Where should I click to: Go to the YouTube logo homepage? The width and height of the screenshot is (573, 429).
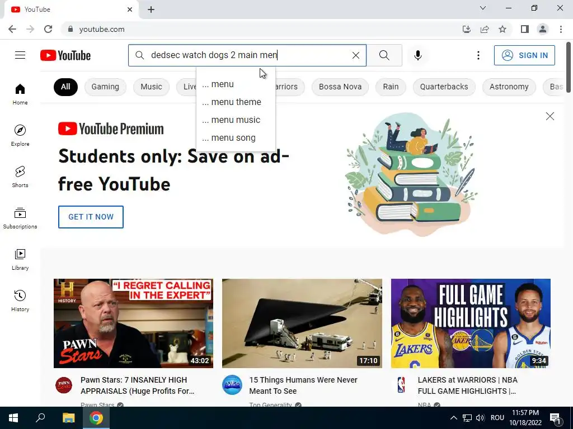65,55
